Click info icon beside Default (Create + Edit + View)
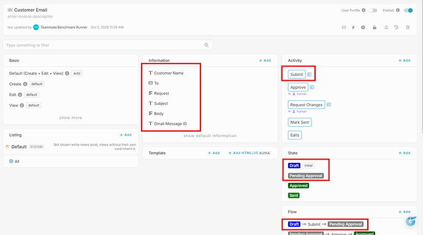Viewport: 423px width, 235px height. point(67,73)
